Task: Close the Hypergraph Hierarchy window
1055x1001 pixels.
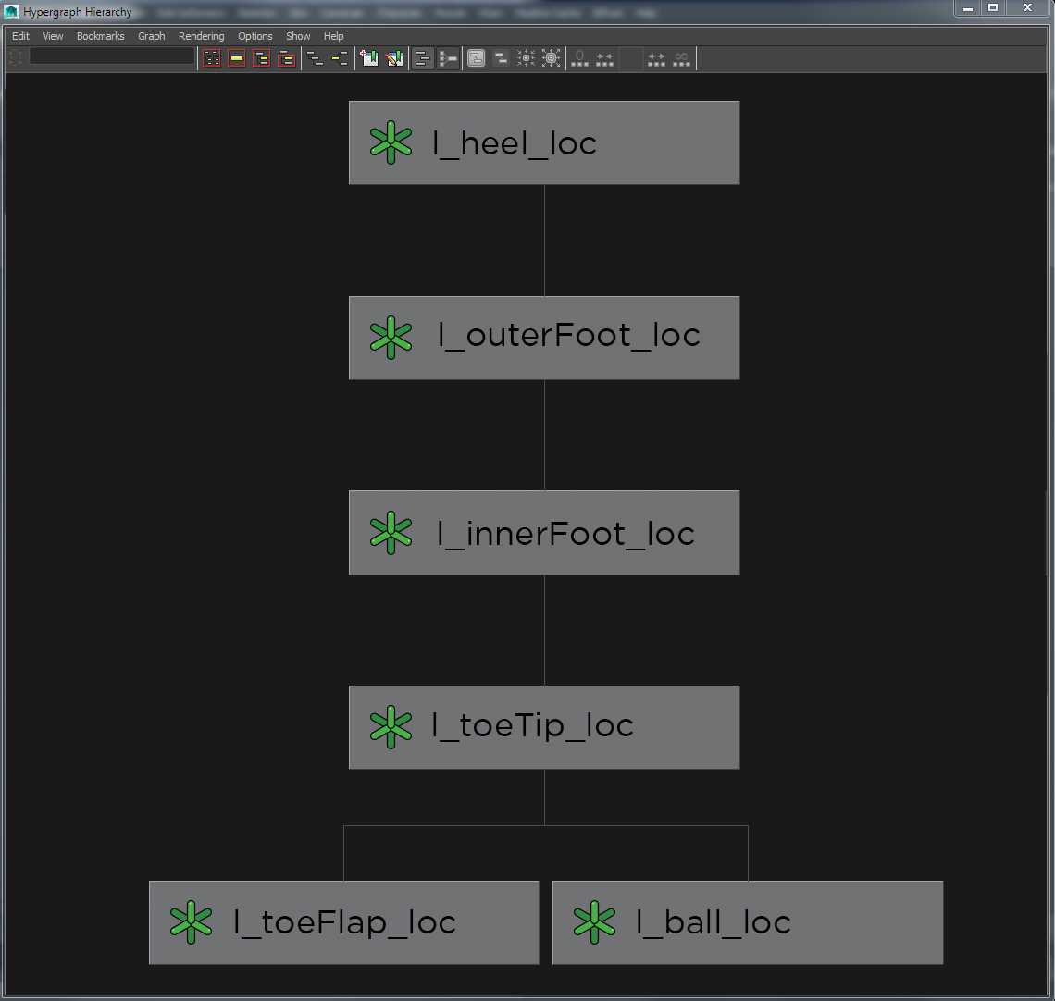Action: pos(1027,8)
